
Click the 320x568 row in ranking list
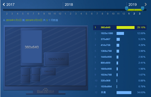pyautogui.click(x=120, y=81)
